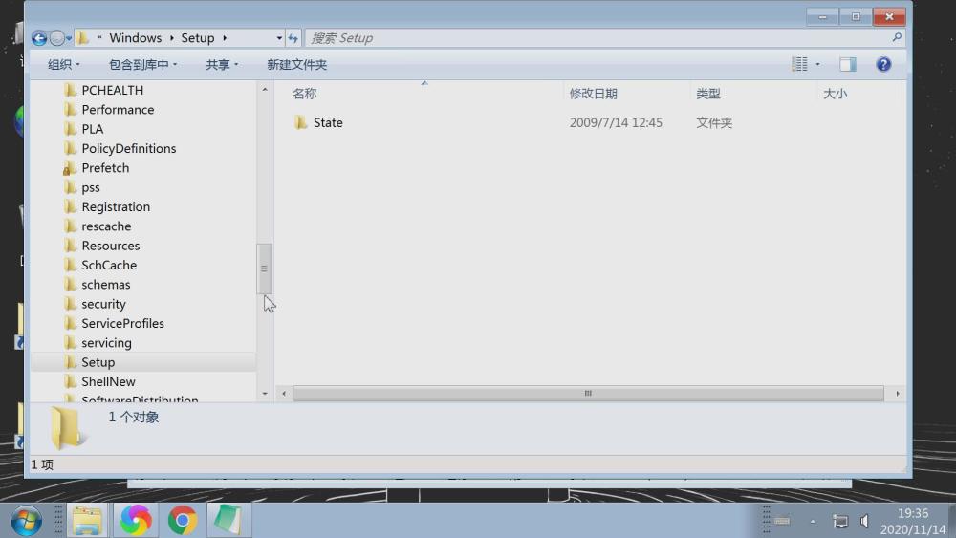Select Setup in the address breadcrumb
The height and width of the screenshot is (538, 956).
198,38
